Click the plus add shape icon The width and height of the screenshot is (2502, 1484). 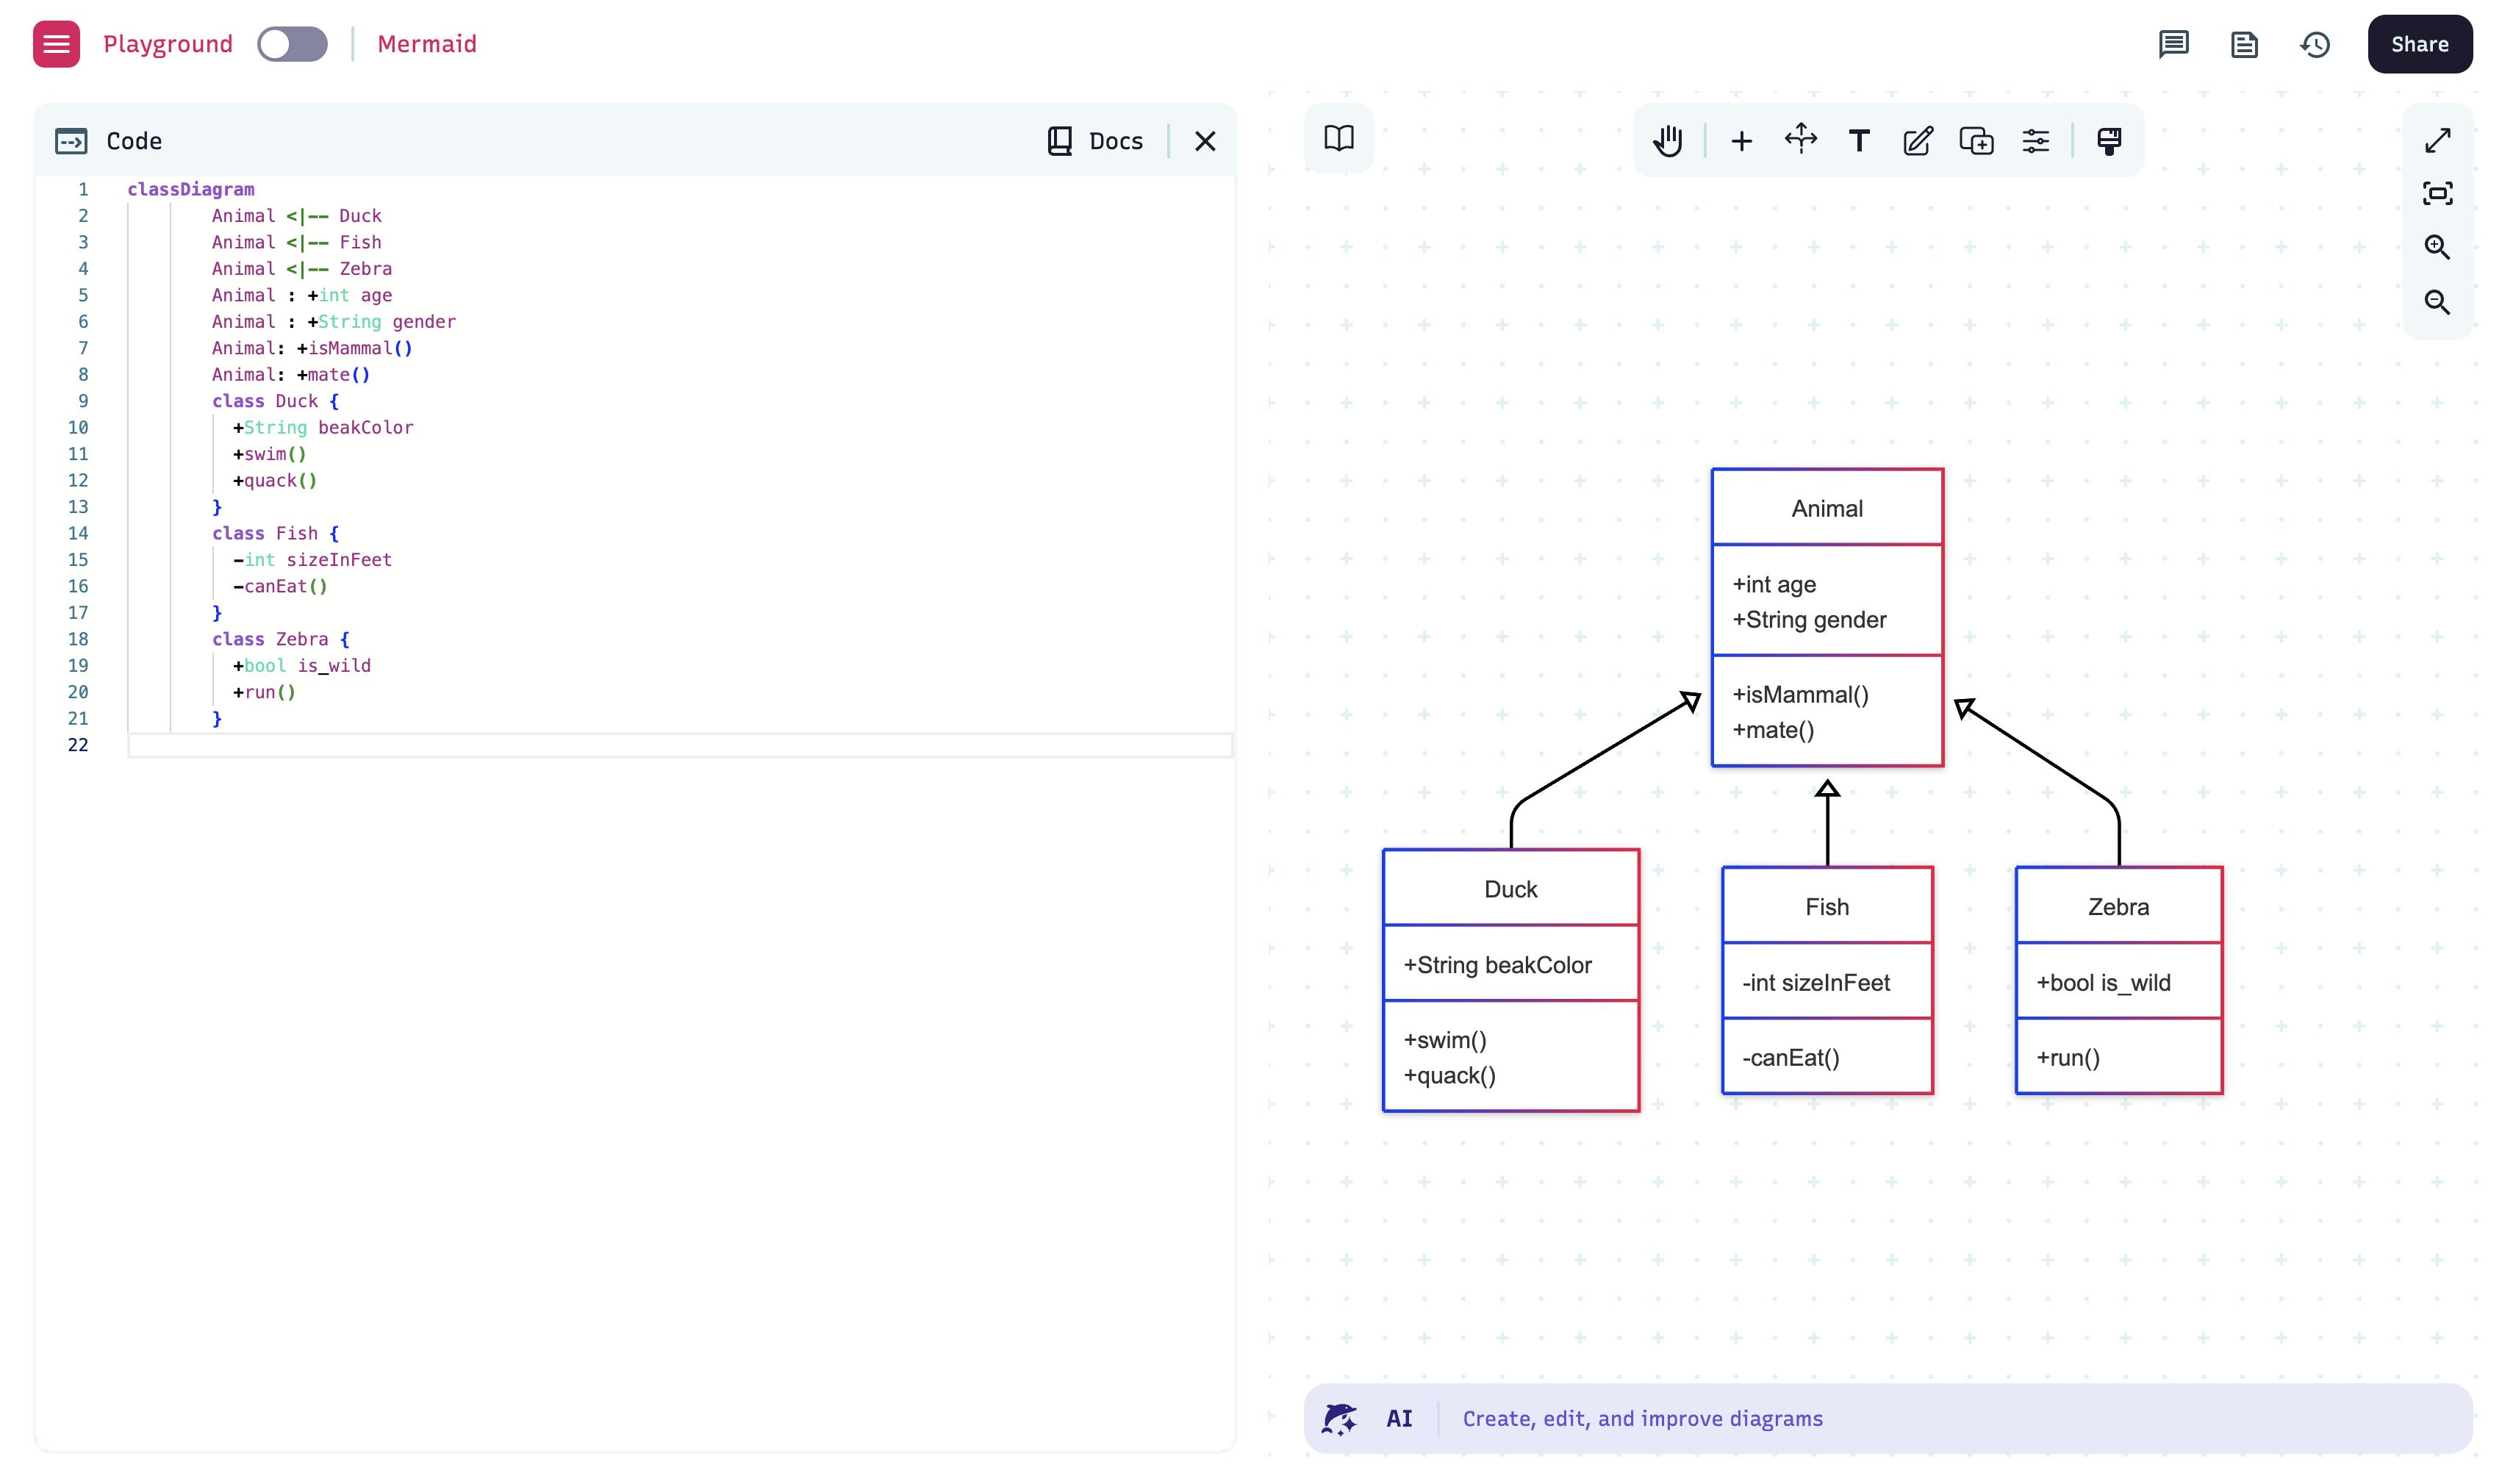1741,141
